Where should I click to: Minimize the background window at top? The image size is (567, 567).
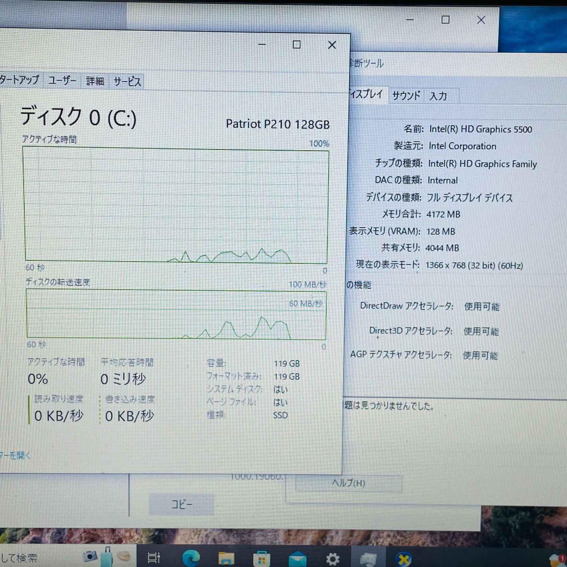click(x=410, y=19)
